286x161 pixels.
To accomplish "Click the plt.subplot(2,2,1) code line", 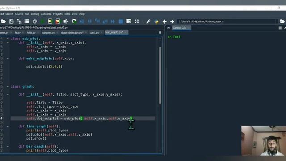I will pos(44,67).
